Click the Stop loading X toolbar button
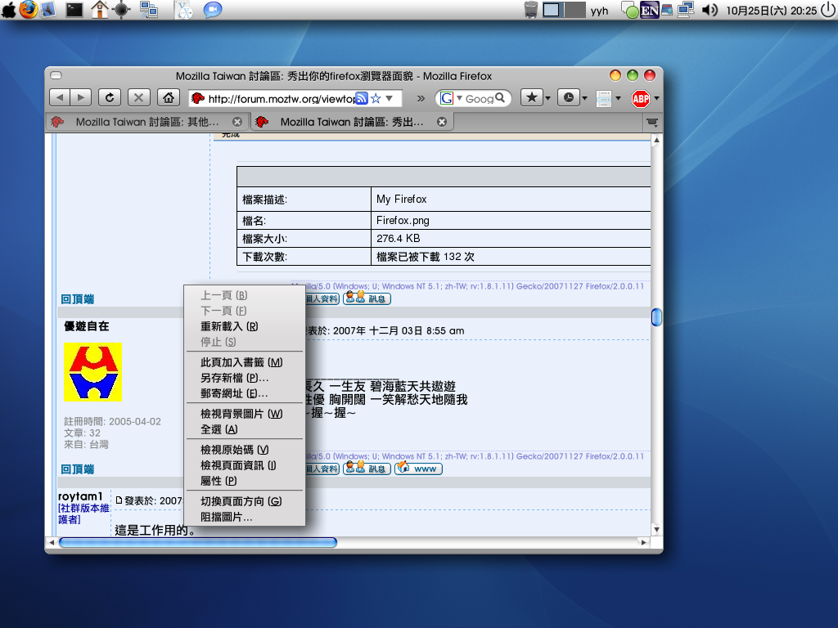The height and width of the screenshot is (628, 838). (138, 98)
